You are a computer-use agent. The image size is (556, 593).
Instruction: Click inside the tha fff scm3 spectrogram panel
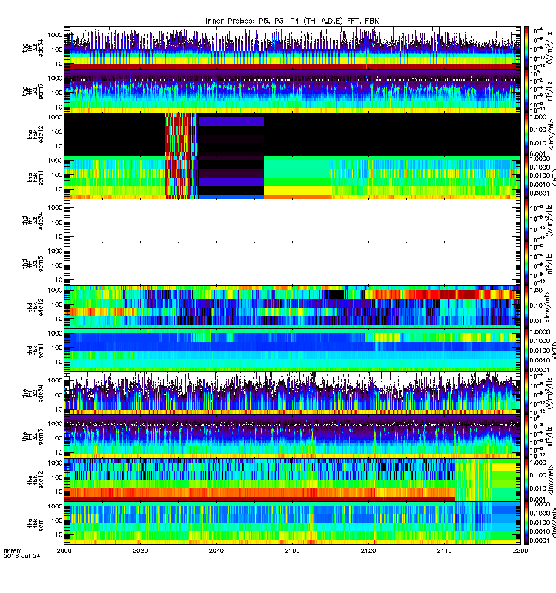[292, 91]
